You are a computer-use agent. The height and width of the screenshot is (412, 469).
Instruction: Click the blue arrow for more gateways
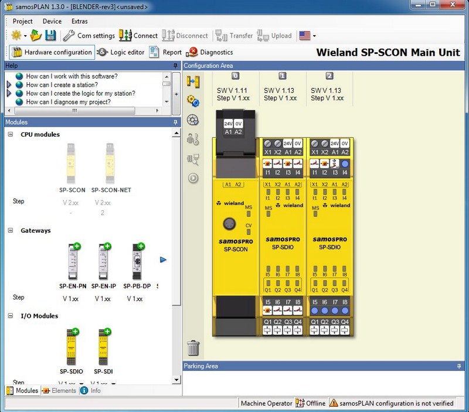coord(163,260)
